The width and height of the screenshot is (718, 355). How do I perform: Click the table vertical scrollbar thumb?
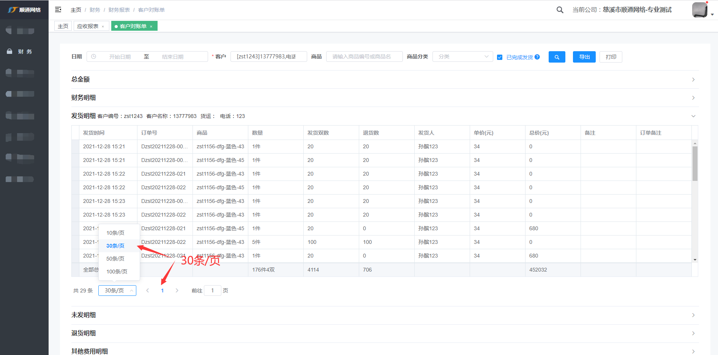tap(695, 163)
